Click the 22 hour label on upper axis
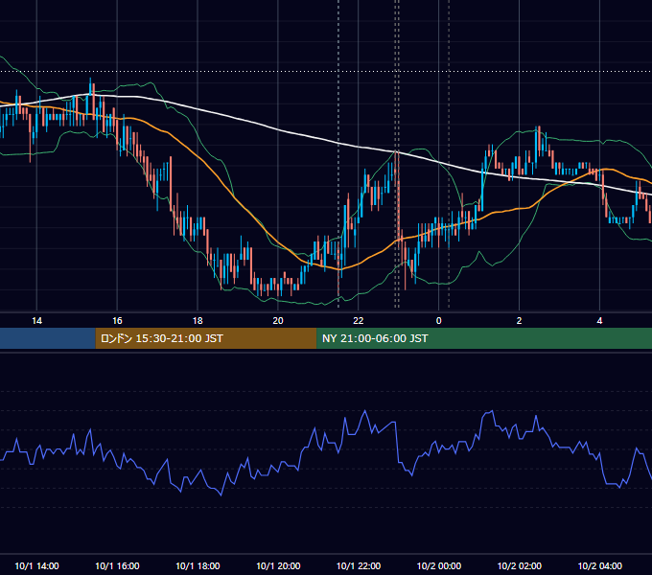 pyautogui.click(x=358, y=321)
